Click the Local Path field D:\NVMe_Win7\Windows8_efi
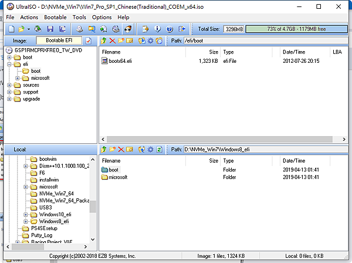 coord(266,149)
